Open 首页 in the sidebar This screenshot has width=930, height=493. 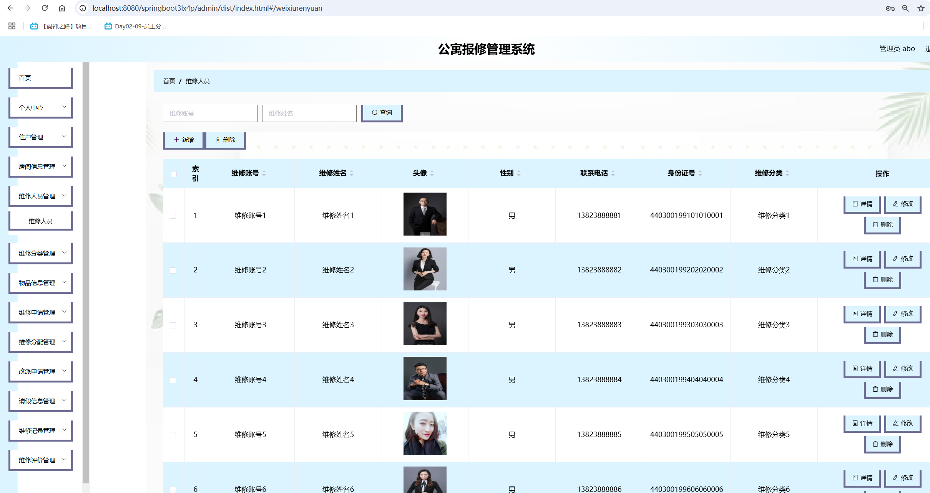[41, 78]
